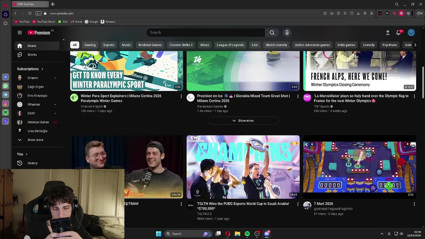Open the upload/create icon in YouTube header
The image size is (425, 239).
(x=387, y=33)
